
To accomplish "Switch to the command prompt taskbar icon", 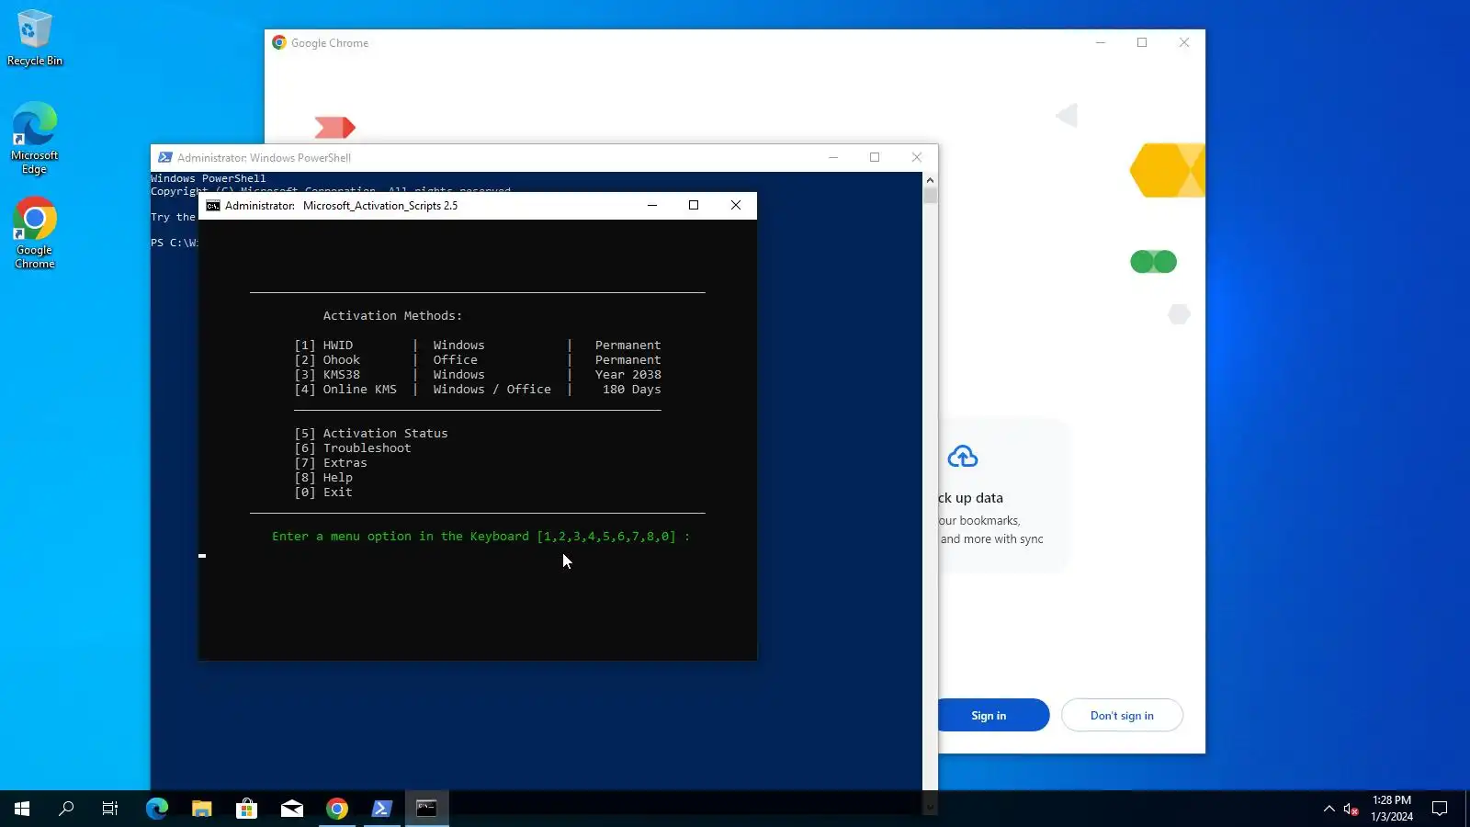I will click(426, 809).
